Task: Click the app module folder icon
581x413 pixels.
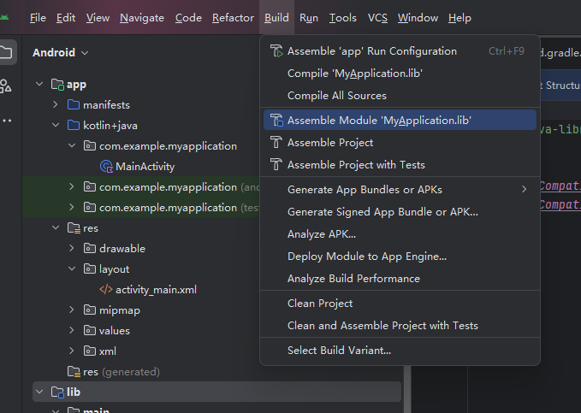Action: tap(57, 85)
